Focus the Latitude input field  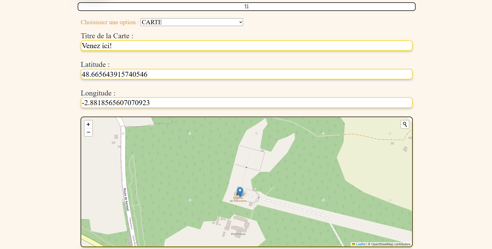(246, 74)
